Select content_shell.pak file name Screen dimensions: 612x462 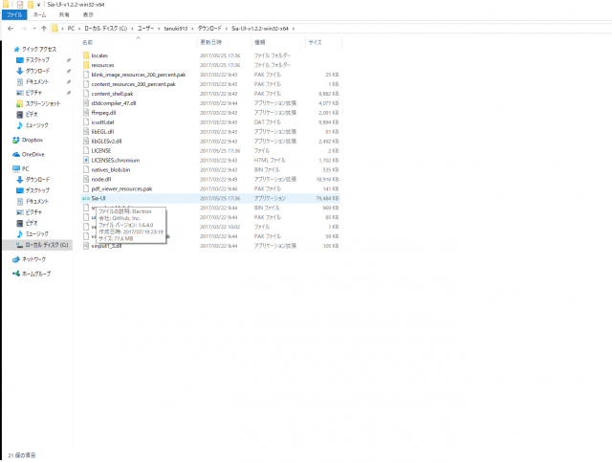112,94
